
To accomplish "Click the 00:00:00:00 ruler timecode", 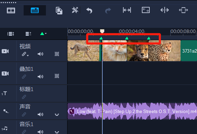I will [x=80, y=31].
